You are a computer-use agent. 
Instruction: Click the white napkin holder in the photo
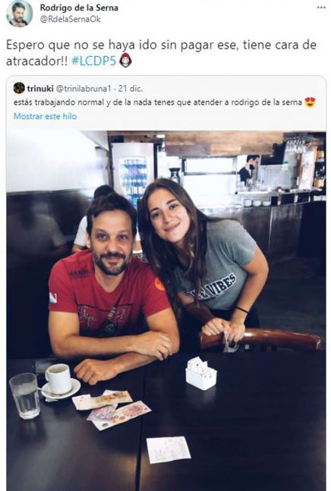click(200, 373)
